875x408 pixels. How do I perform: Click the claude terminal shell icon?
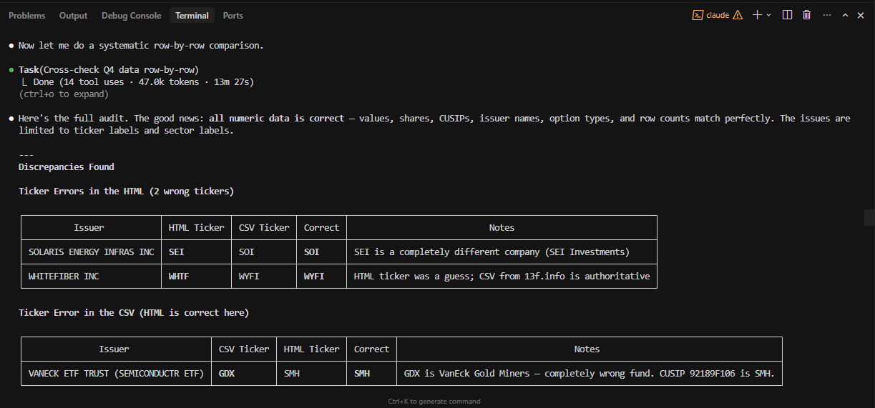click(x=698, y=15)
